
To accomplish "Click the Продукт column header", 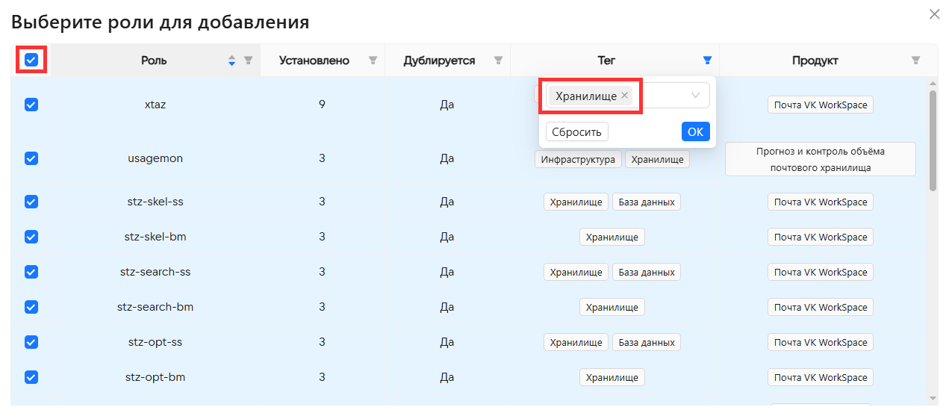I will click(x=815, y=60).
